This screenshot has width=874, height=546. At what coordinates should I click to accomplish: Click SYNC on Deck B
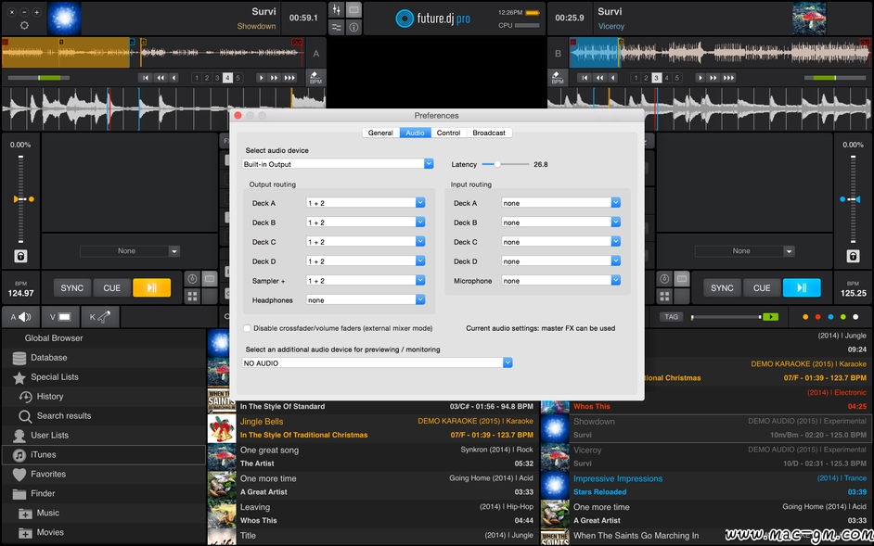pos(722,288)
